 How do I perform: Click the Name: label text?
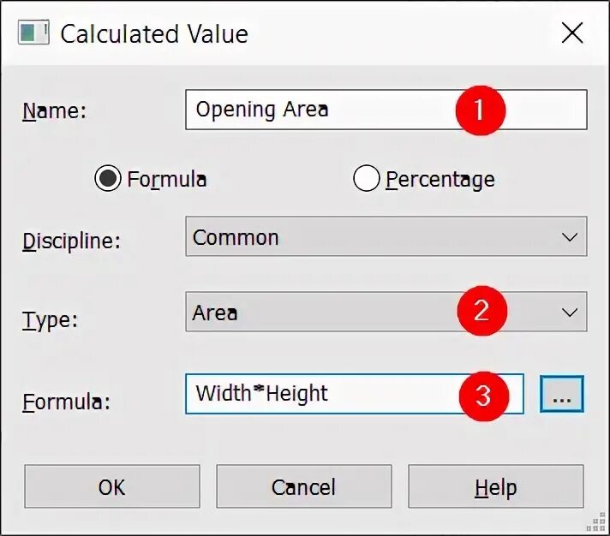55,110
